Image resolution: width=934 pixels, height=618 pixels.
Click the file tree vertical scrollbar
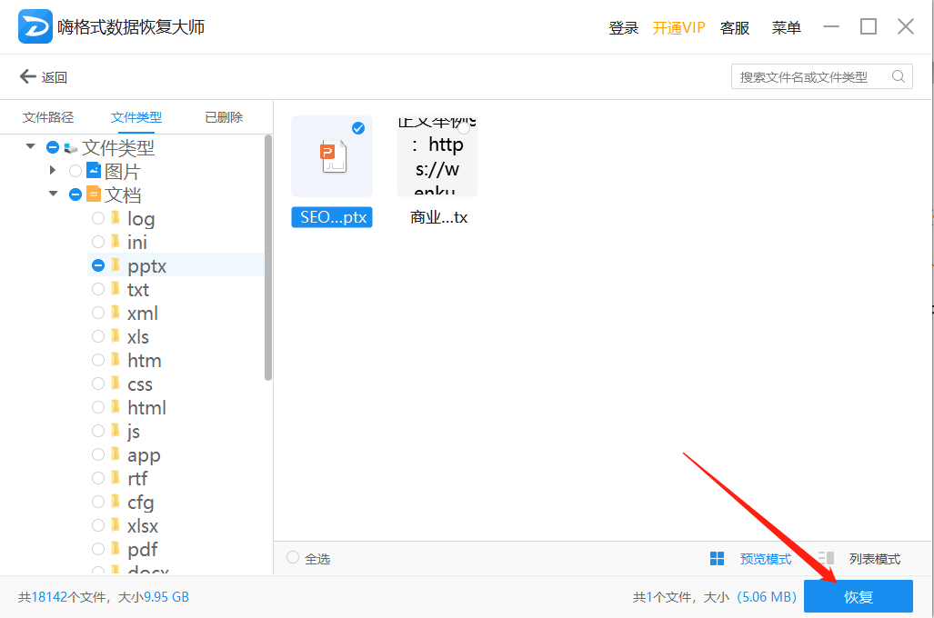pyautogui.click(x=268, y=257)
